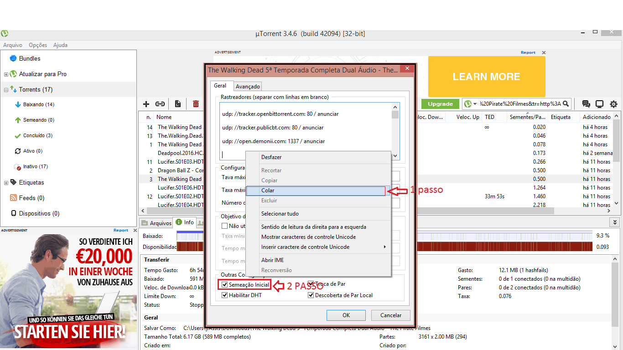
Task: Click the torrent list vertical scroll-down arrow
Action: pos(616,204)
